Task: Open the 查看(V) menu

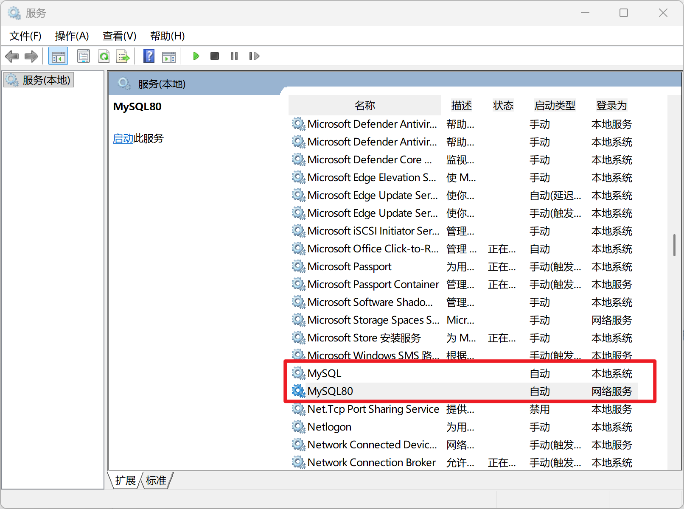Action: 120,36
